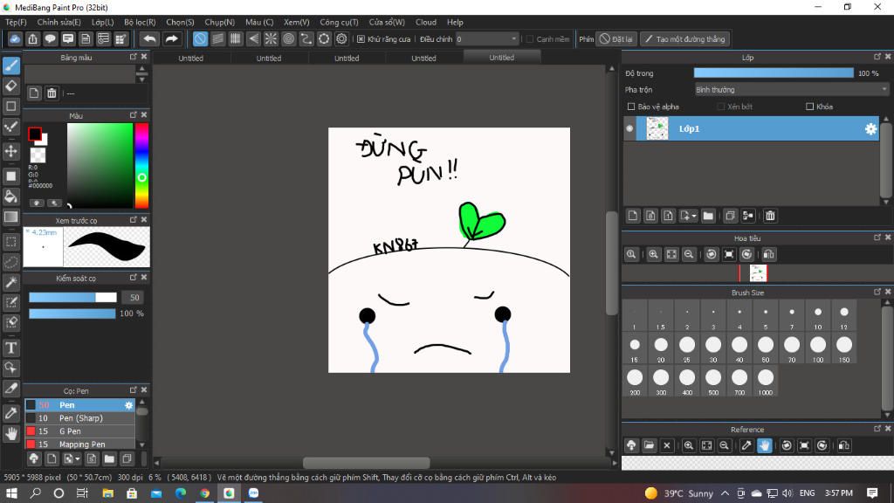
Task: Turn snapping off with the Snap Off button
Action: coord(200,38)
